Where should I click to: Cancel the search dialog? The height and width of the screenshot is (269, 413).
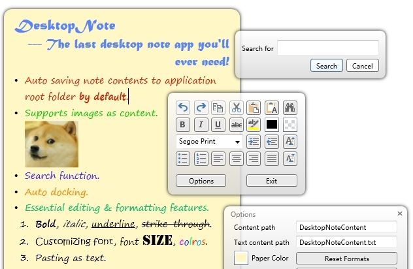[363, 65]
